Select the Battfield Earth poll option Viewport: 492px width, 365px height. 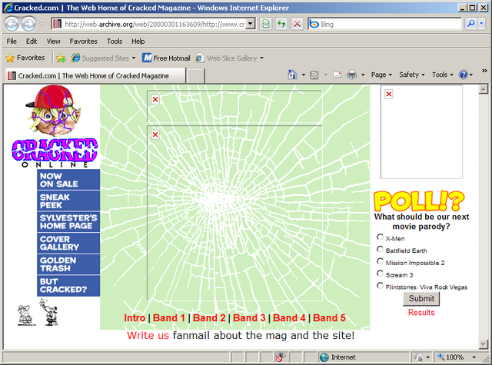click(x=380, y=249)
